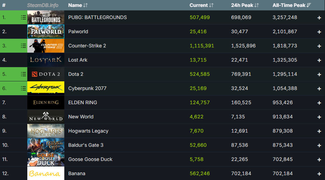Sort by All-Time Peak column header
The image size is (325, 180).
(292, 5)
